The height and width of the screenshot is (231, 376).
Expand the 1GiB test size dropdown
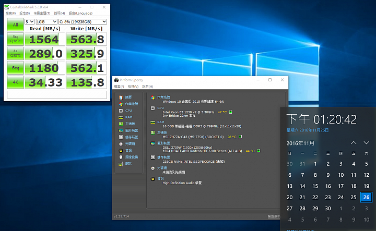tap(46, 21)
